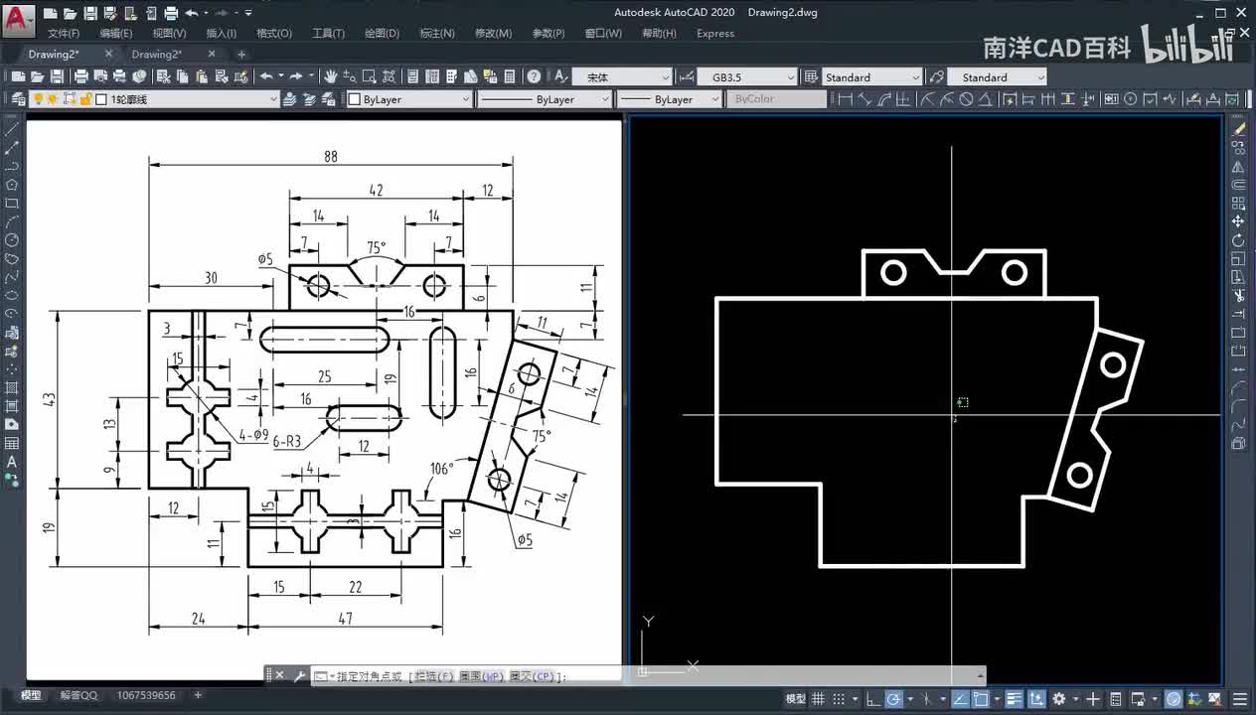Open the 标注(N) menu

pos(437,34)
